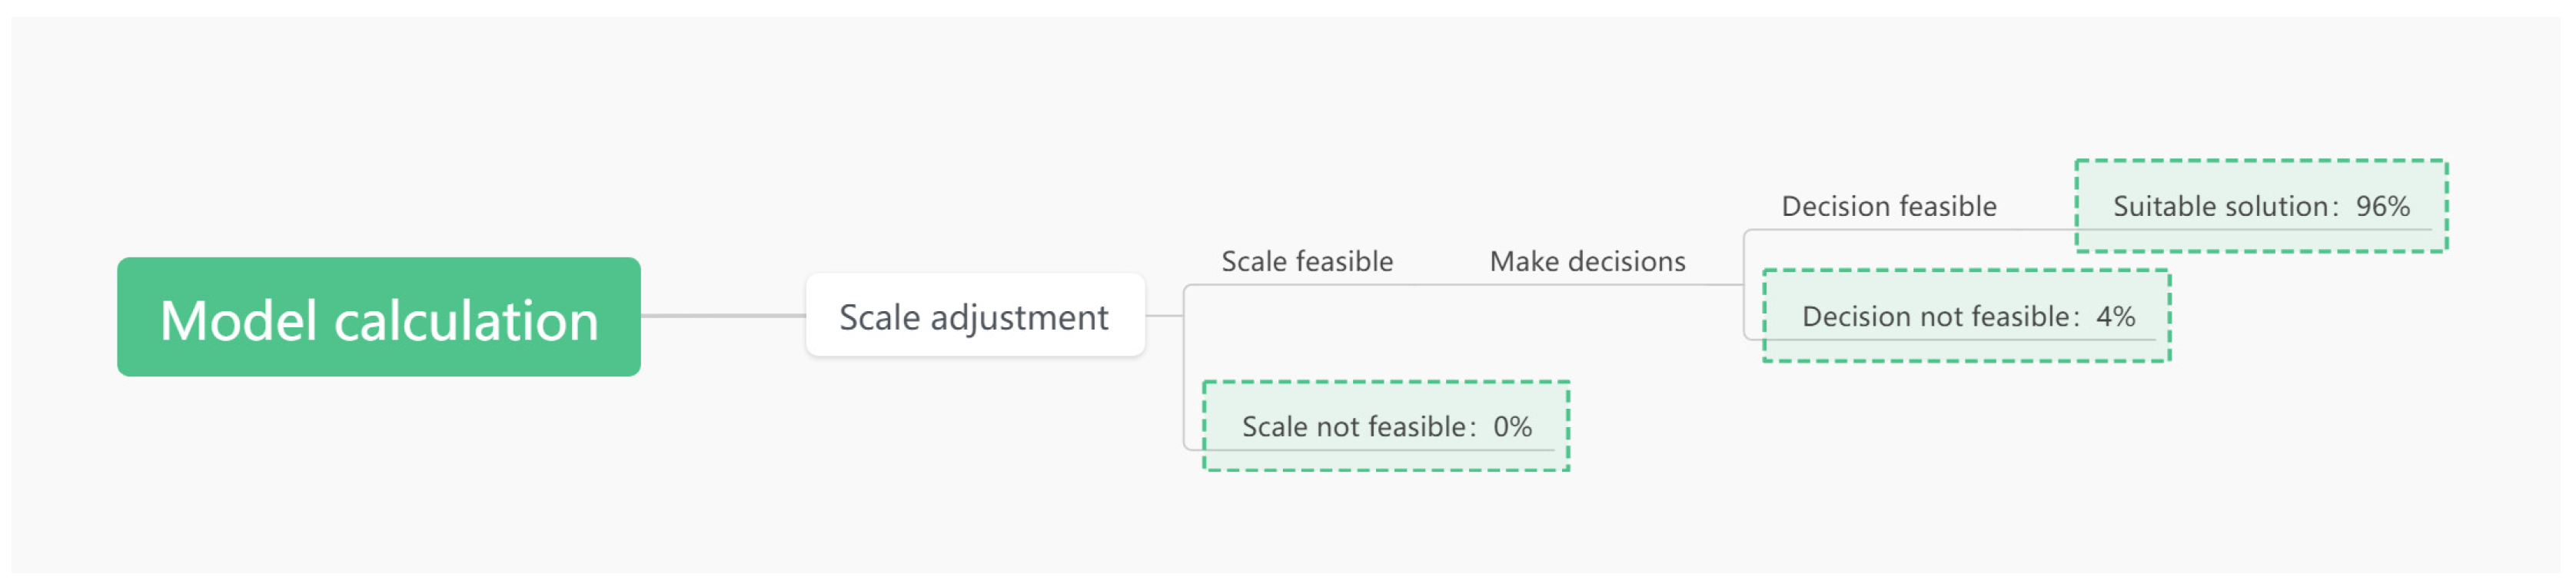Click connector line between Model calculation and Scale adjustment
The width and height of the screenshot is (2576, 587).
pos(723,316)
